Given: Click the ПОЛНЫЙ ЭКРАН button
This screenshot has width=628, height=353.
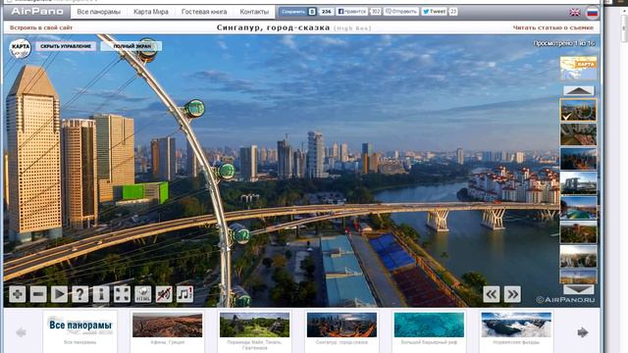Looking at the screenshot, I should tap(131, 46).
